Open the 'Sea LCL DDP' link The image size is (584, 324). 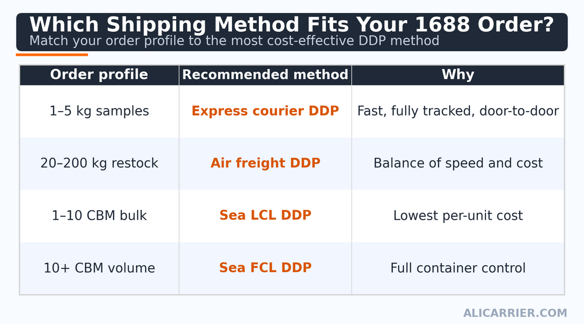click(265, 215)
